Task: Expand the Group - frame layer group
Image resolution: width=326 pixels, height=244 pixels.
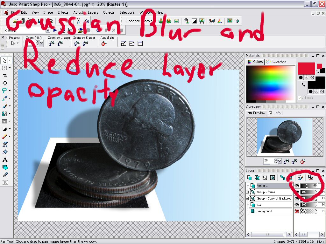Action: point(247,192)
